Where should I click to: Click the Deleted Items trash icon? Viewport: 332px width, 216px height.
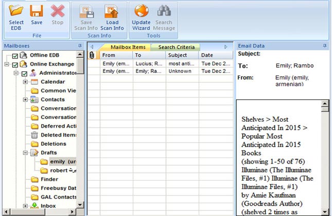(x=34, y=135)
